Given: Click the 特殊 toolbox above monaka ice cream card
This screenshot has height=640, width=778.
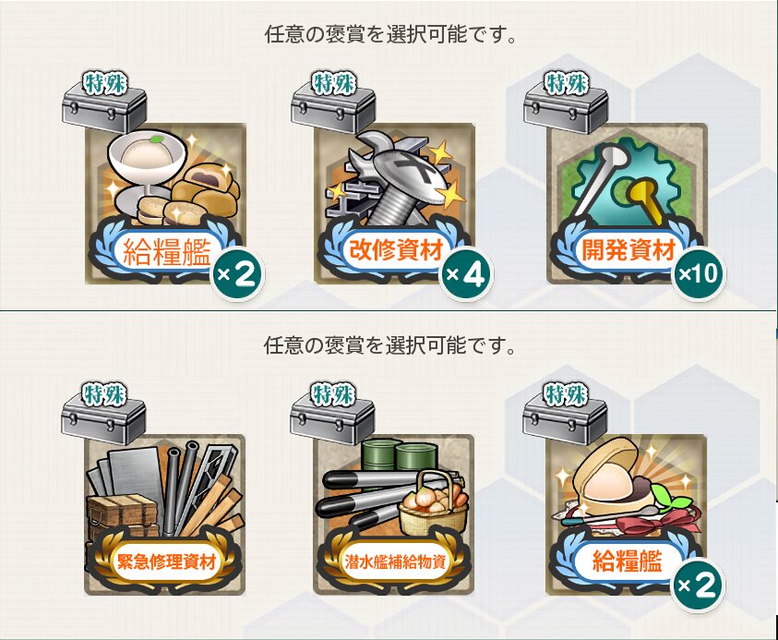Looking at the screenshot, I should tap(565, 414).
